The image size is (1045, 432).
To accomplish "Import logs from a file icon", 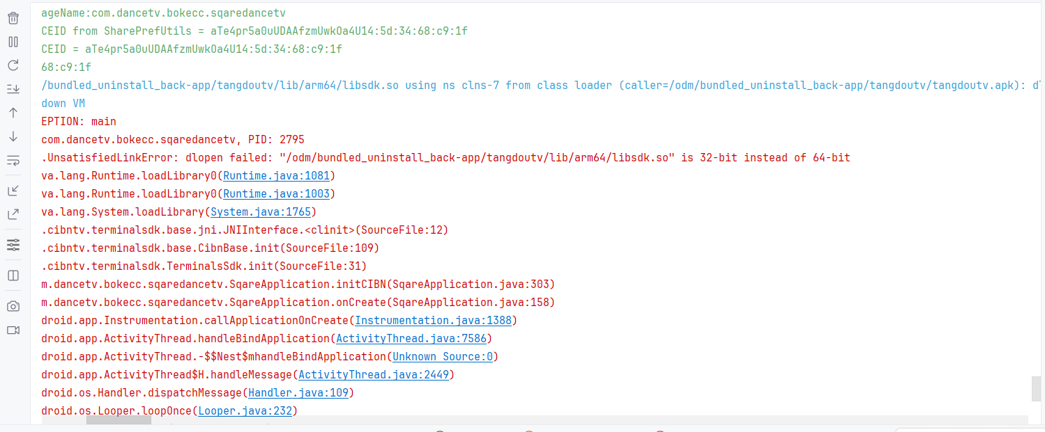I will coord(13,191).
